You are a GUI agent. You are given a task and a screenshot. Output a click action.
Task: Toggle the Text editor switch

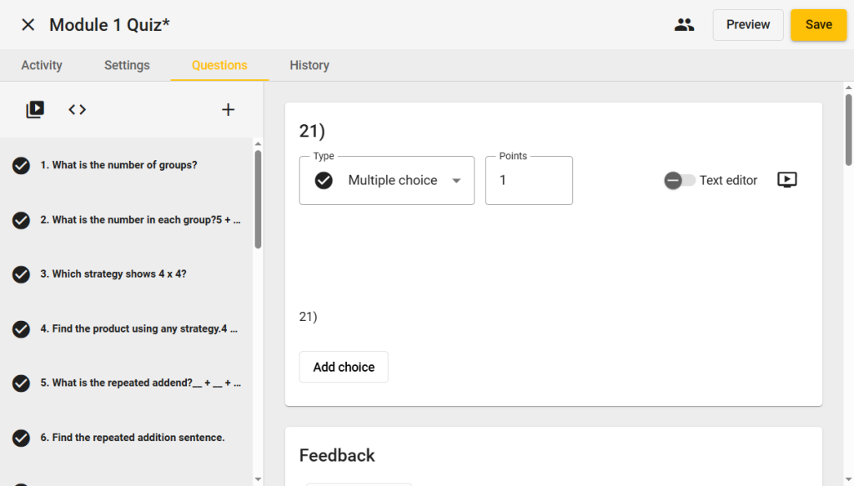click(680, 180)
